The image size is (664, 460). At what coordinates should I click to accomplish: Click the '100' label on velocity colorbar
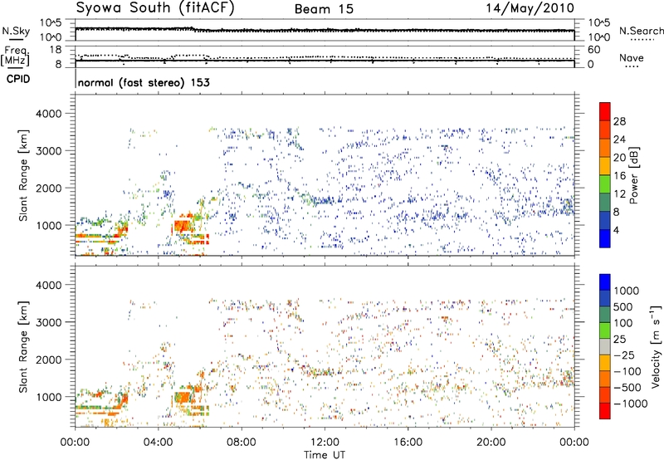point(623,323)
